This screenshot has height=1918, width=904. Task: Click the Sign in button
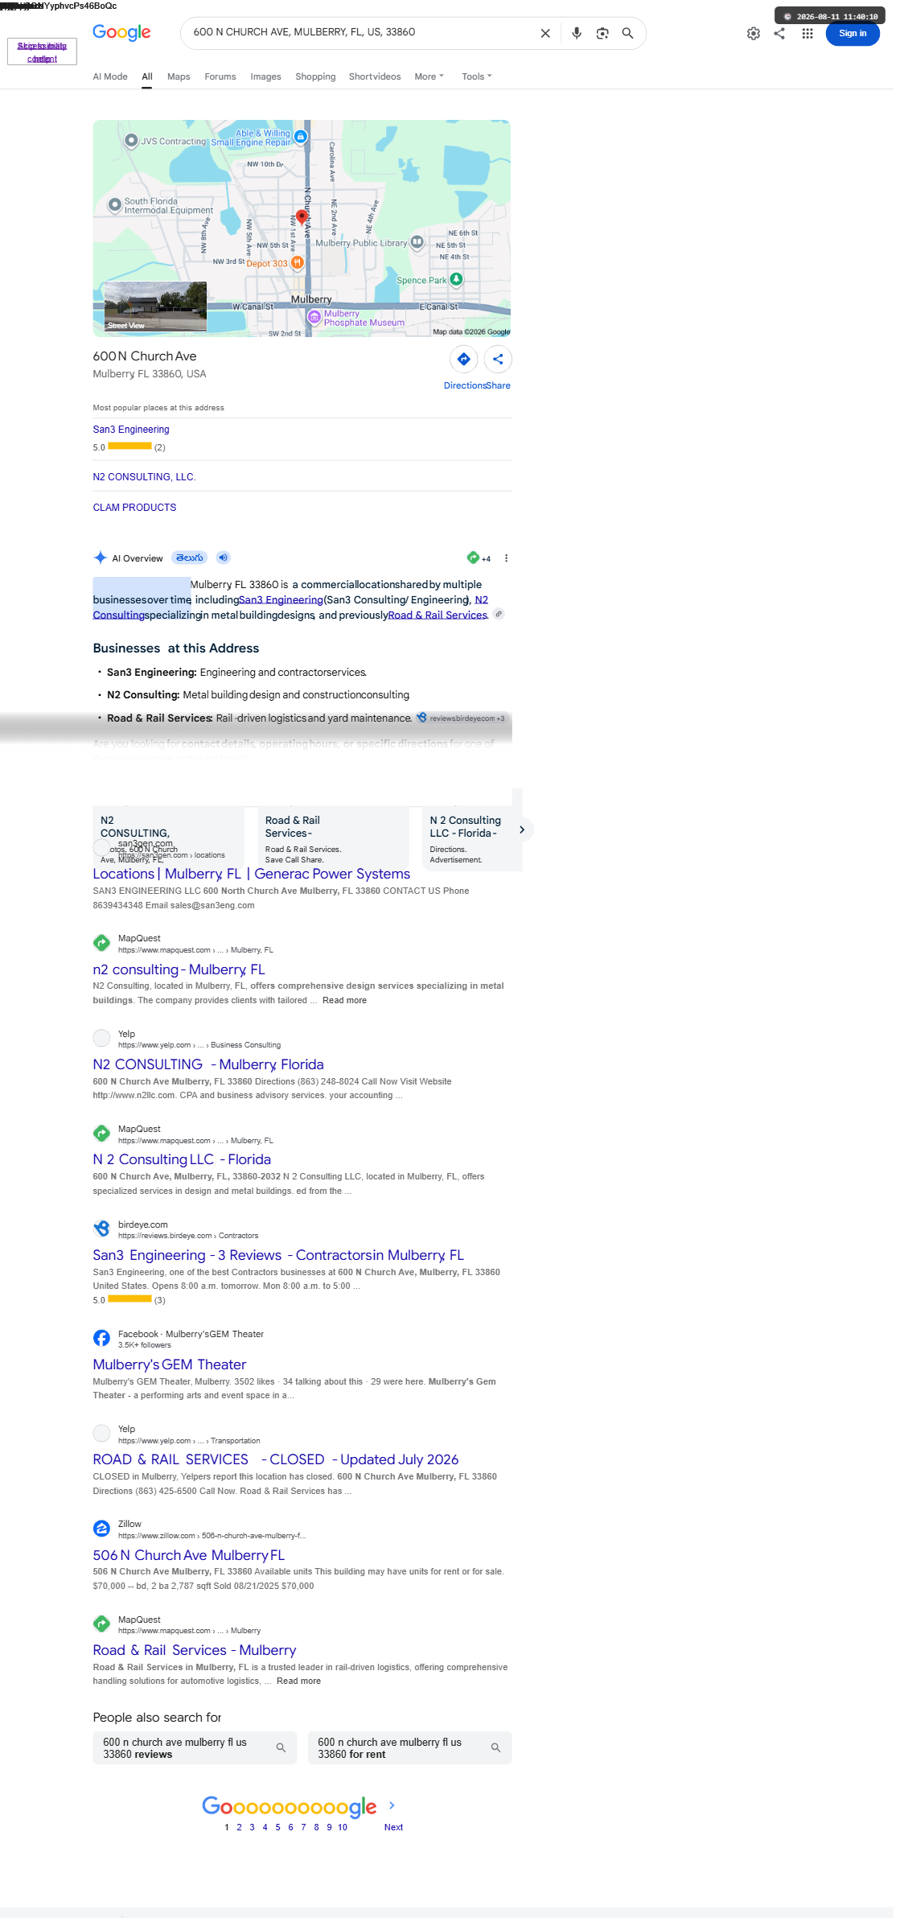[853, 34]
